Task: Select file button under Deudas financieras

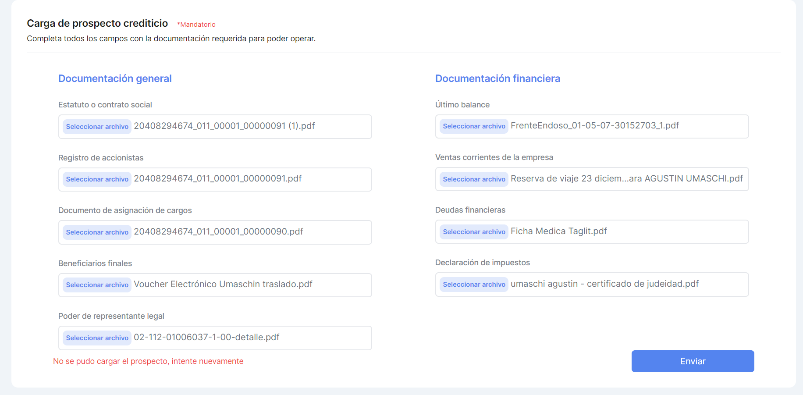Action: (474, 232)
